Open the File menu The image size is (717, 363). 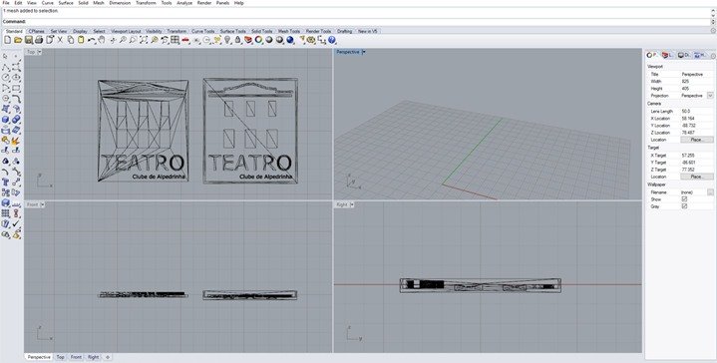point(6,3)
